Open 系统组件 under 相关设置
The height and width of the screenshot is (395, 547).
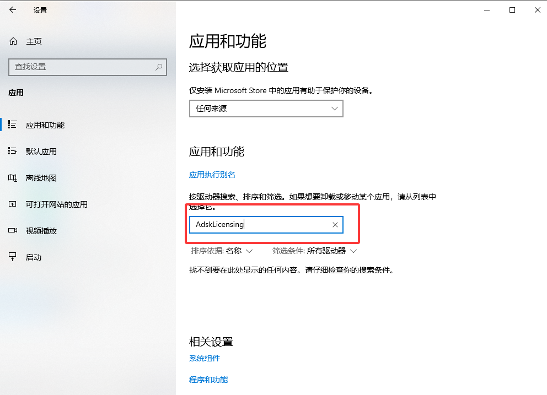click(204, 358)
